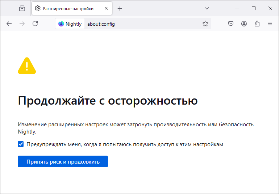Expand the list all tabs chevron
This screenshot has height=194, width=279.
[x=207, y=8]
